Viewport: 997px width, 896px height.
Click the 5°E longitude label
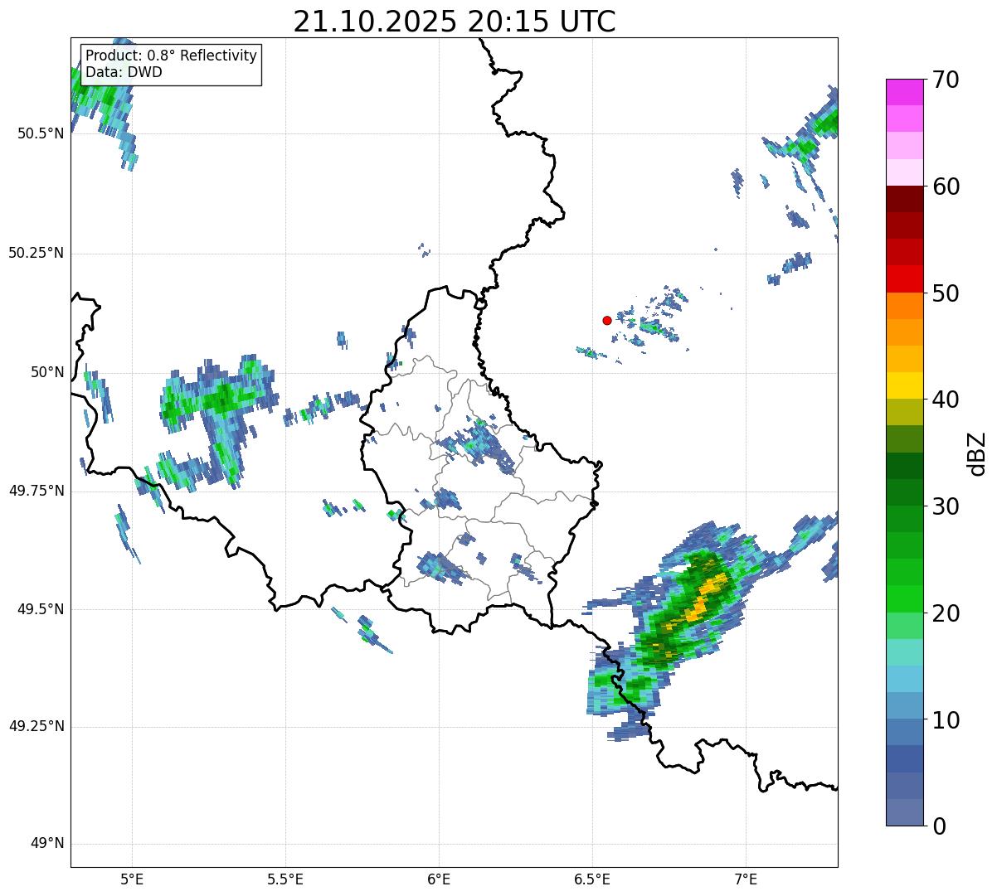[132, 879]
